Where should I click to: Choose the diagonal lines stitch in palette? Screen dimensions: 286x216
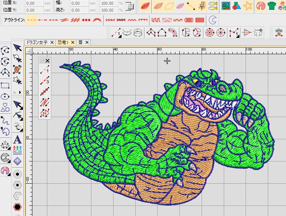pos(45,102)
